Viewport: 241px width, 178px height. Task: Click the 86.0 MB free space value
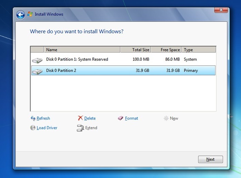point(172,59)
